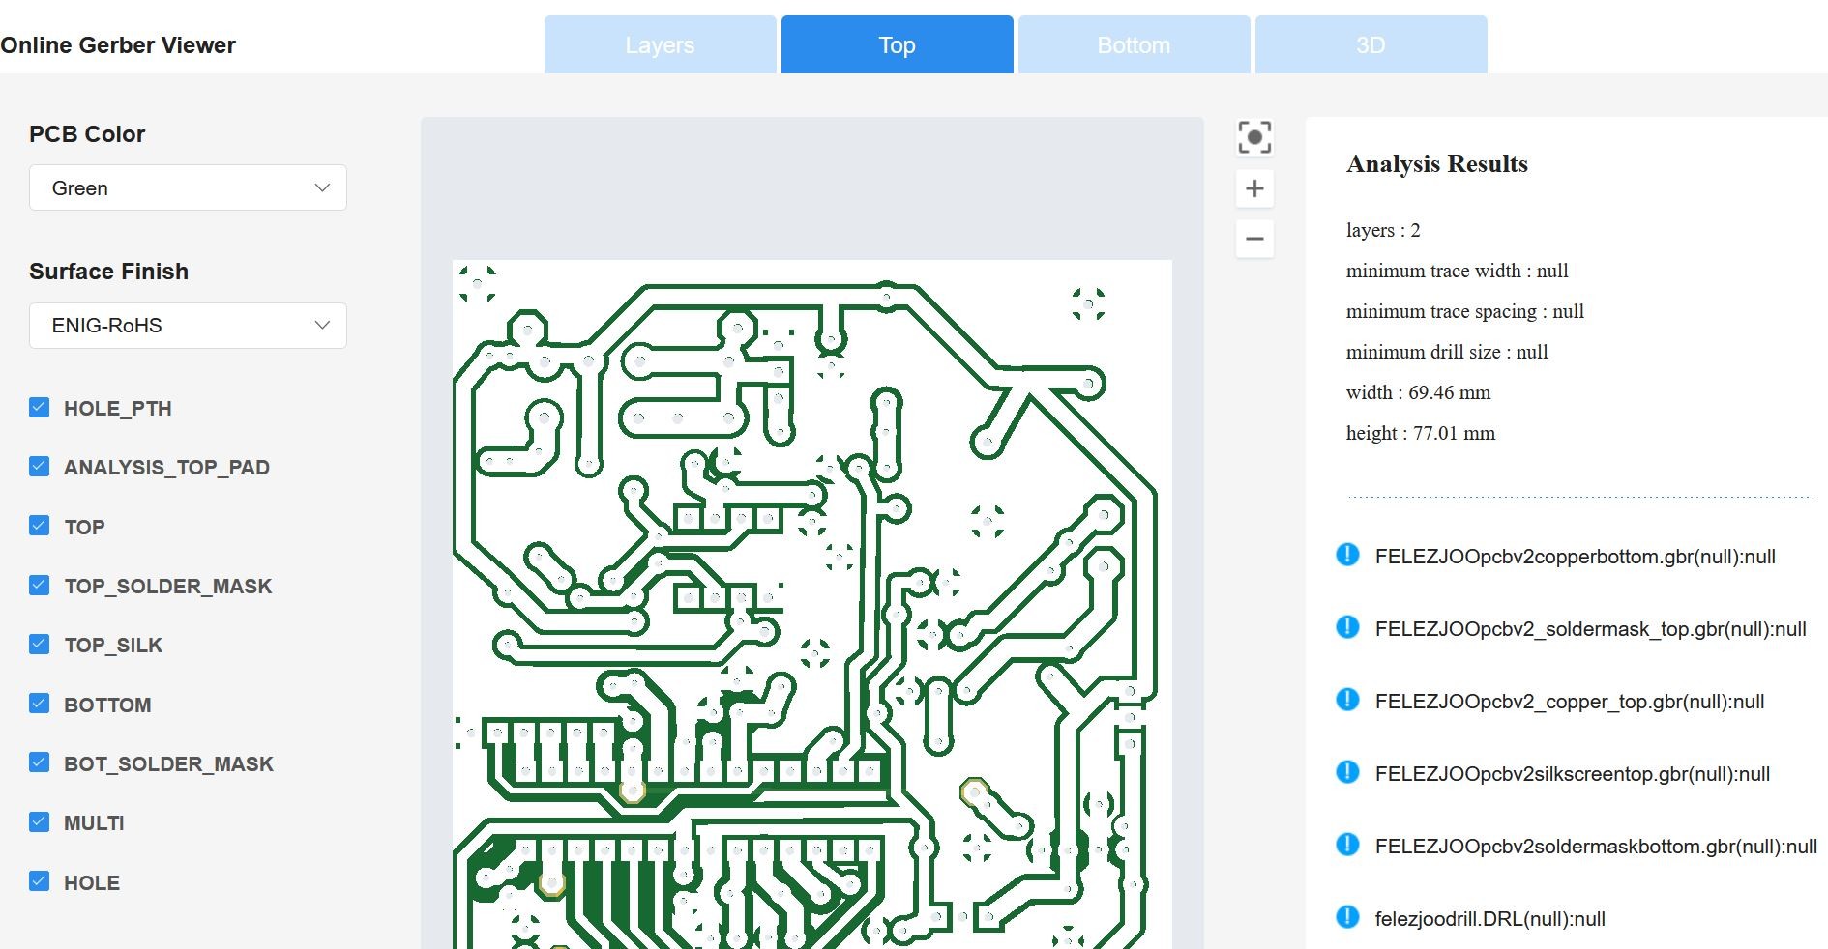Disable the TOP_SILK layer checkbox
This screenshot has width=1828, height=949.
[40, 644]
